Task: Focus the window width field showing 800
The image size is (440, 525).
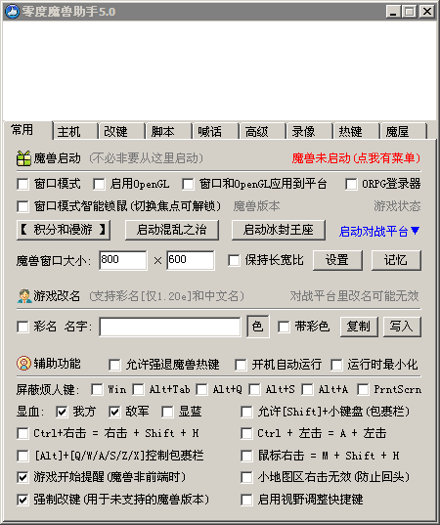Action: pos(123,260)
